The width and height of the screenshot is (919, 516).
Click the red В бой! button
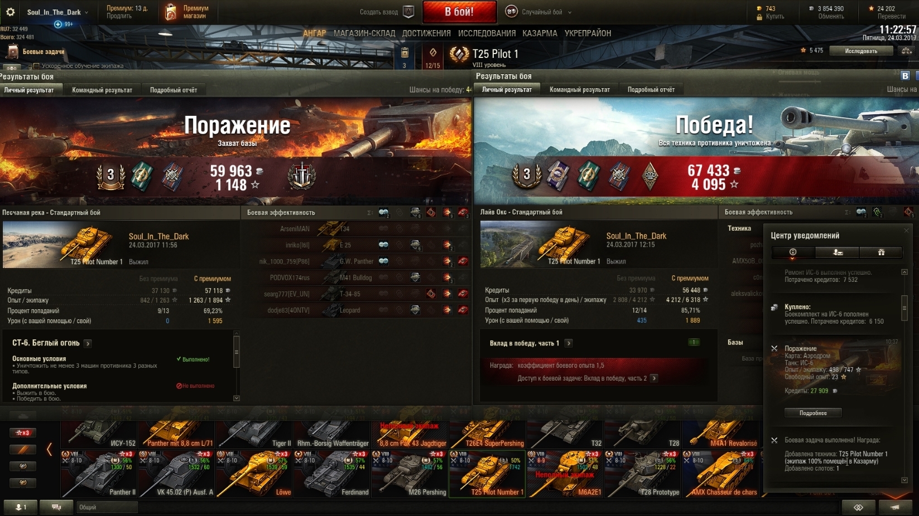(x=459, y=12)
